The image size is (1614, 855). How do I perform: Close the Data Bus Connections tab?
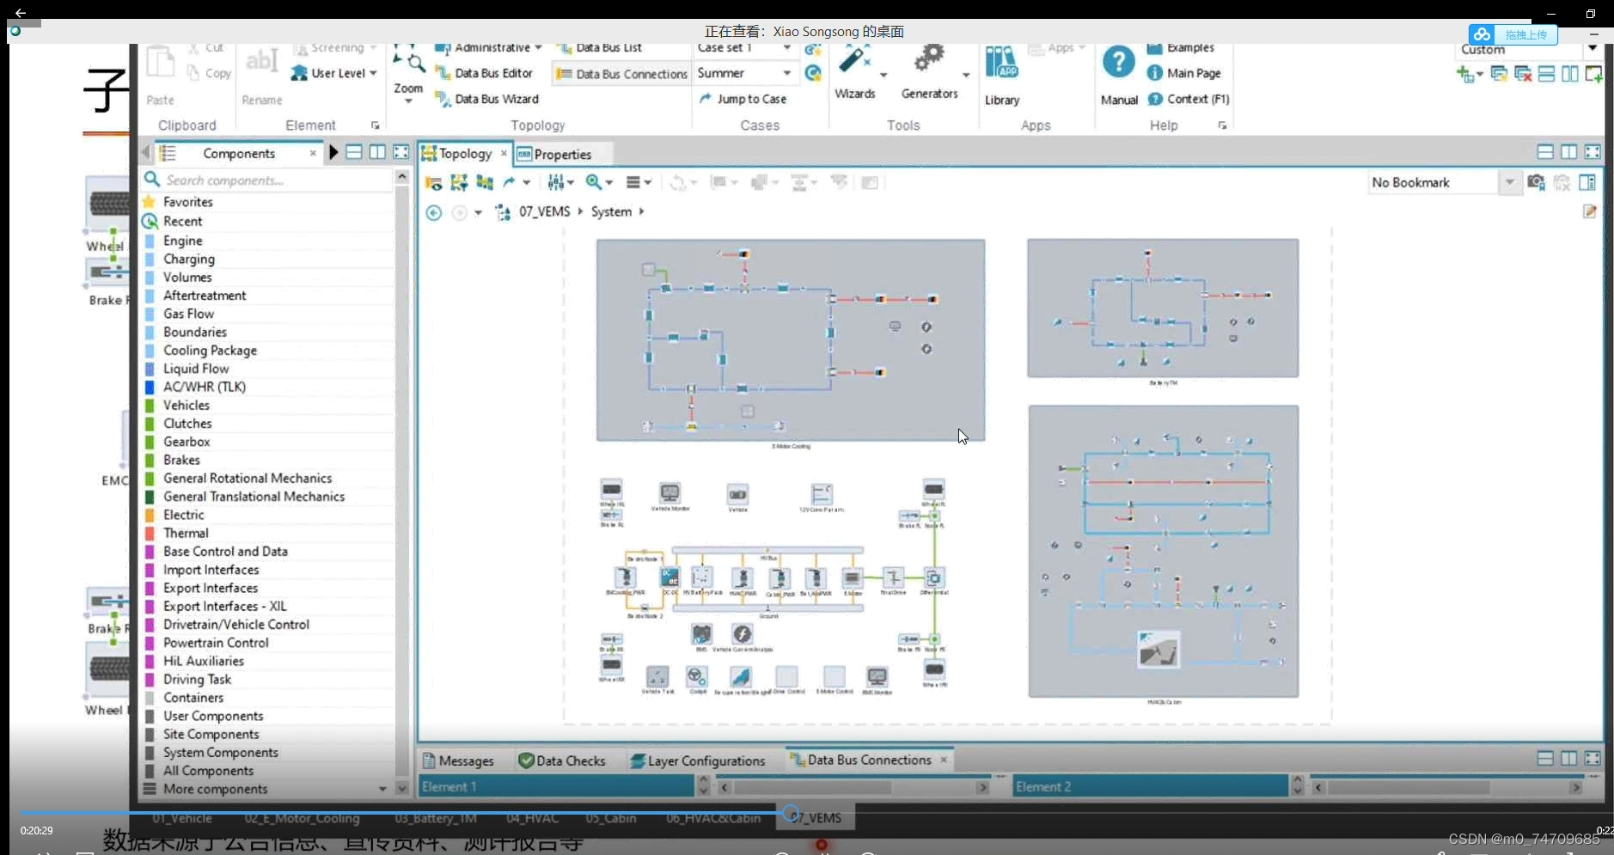click(944, 760)
